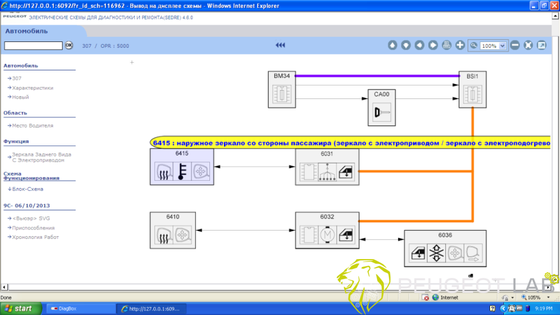Screen dimensions: 560x315
Task: Open the Характеристики link
Action: [32, 88]
